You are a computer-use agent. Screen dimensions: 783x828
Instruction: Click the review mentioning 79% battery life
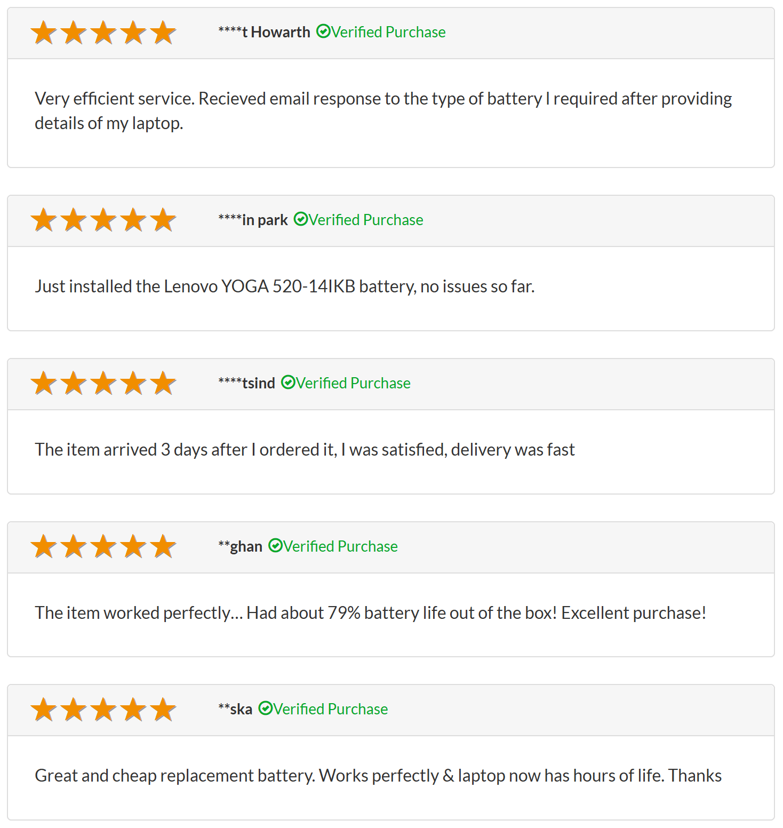point(370,613)
